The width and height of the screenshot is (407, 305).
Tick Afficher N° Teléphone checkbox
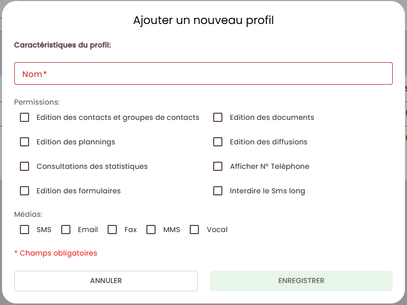(x=218, y=166)
